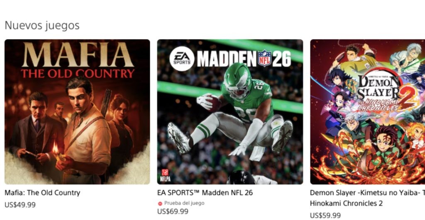This screenshot has width=425, height=220.
Task: Select the Mafia: The Old Country title link
Action: [43, 193]
